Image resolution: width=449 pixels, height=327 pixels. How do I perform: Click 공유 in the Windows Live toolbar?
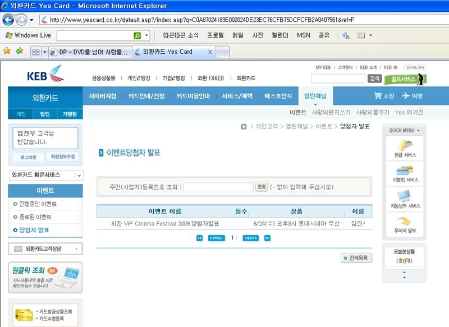[324, 35]
